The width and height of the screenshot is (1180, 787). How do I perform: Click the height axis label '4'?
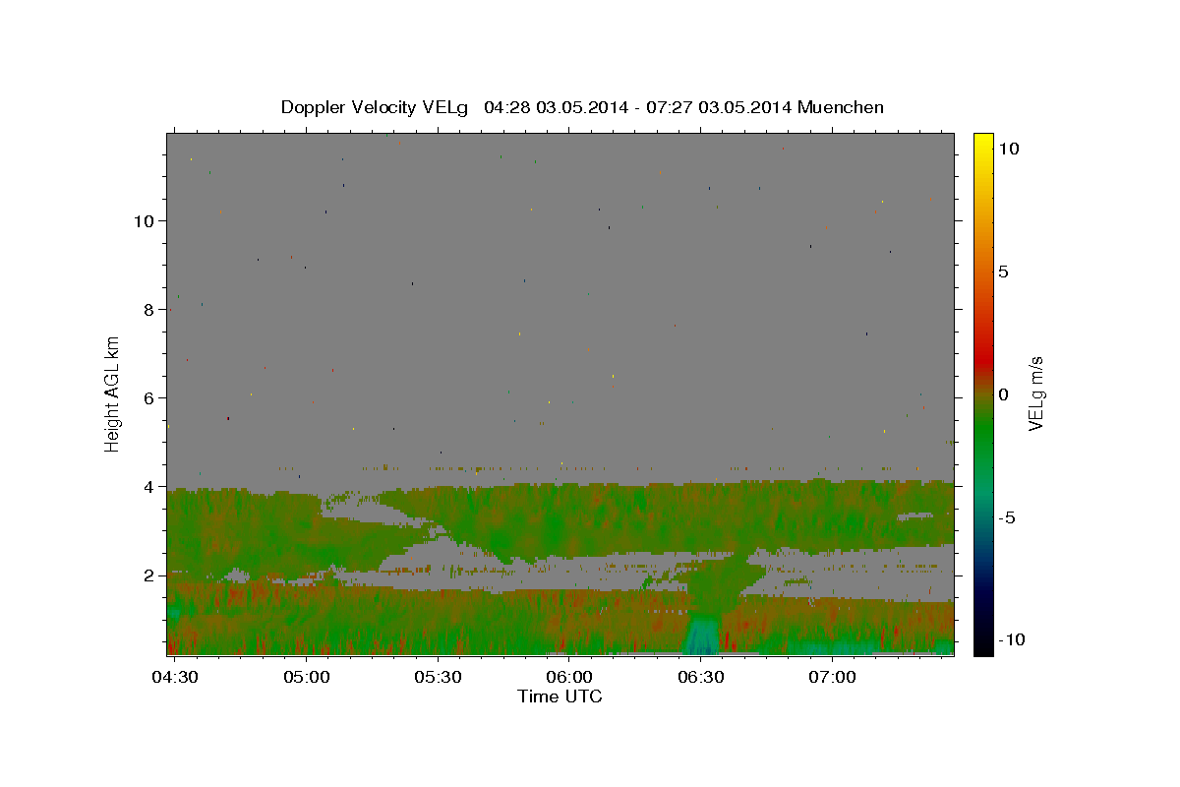[x=147, y=486]
